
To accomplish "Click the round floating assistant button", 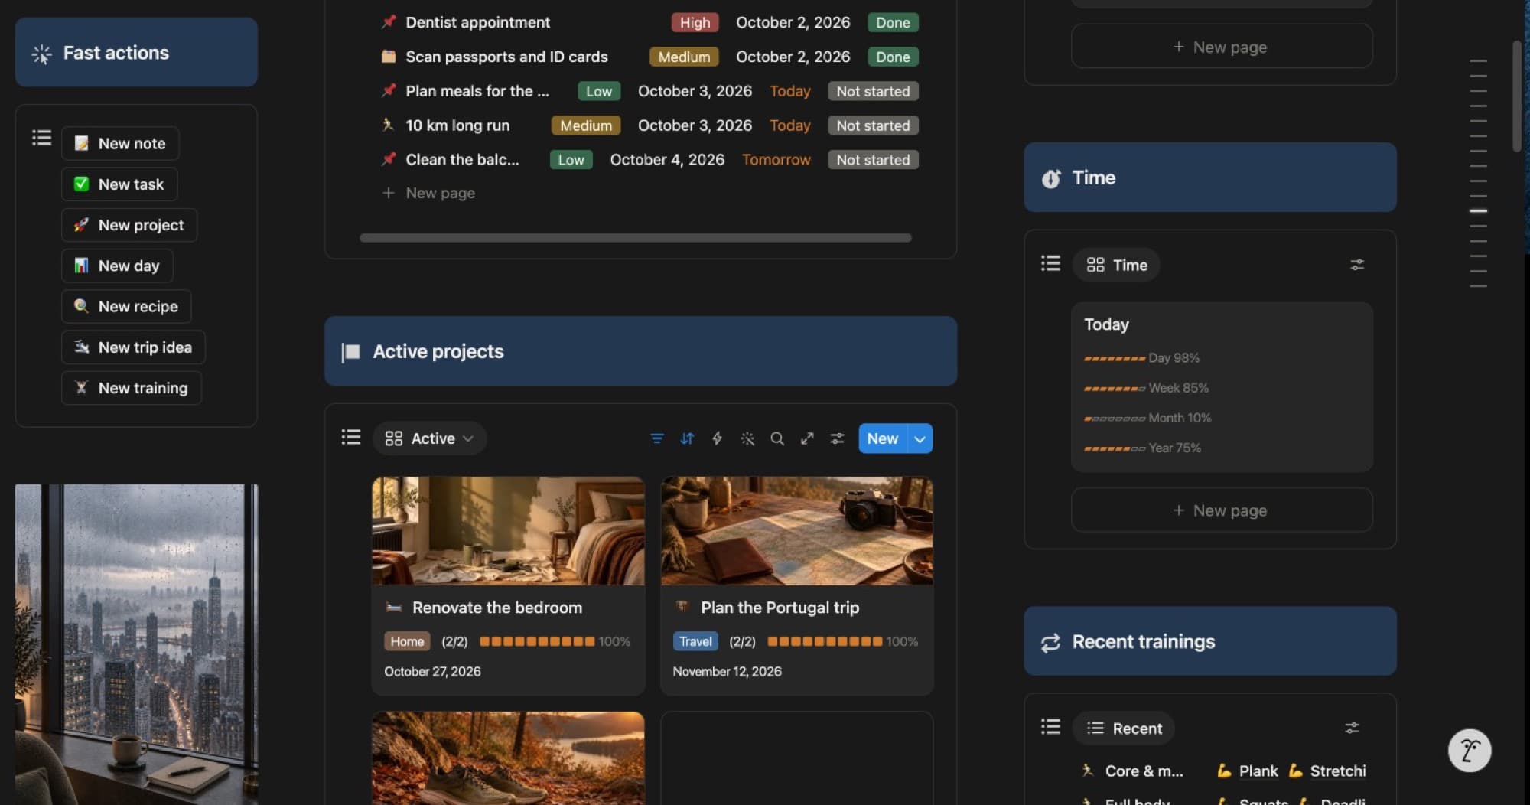I will [x=1469, y=751].
